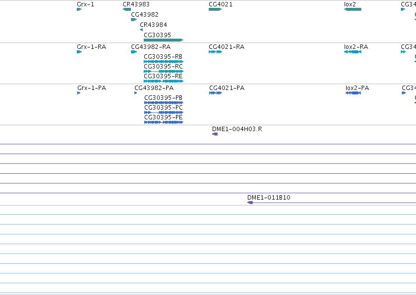This screenshot has width=416, height=295.
Task: Select the CG30395-RC transcript label
Action: [x=163, y=67]
